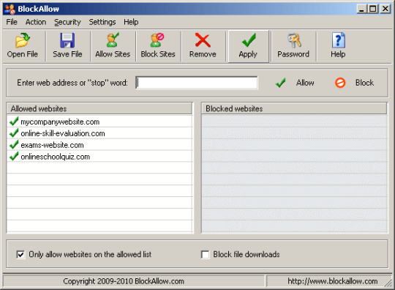The height and width of the screenshot is (290, 395).
Task: Click the red X Remove icon
Action: 203,40
